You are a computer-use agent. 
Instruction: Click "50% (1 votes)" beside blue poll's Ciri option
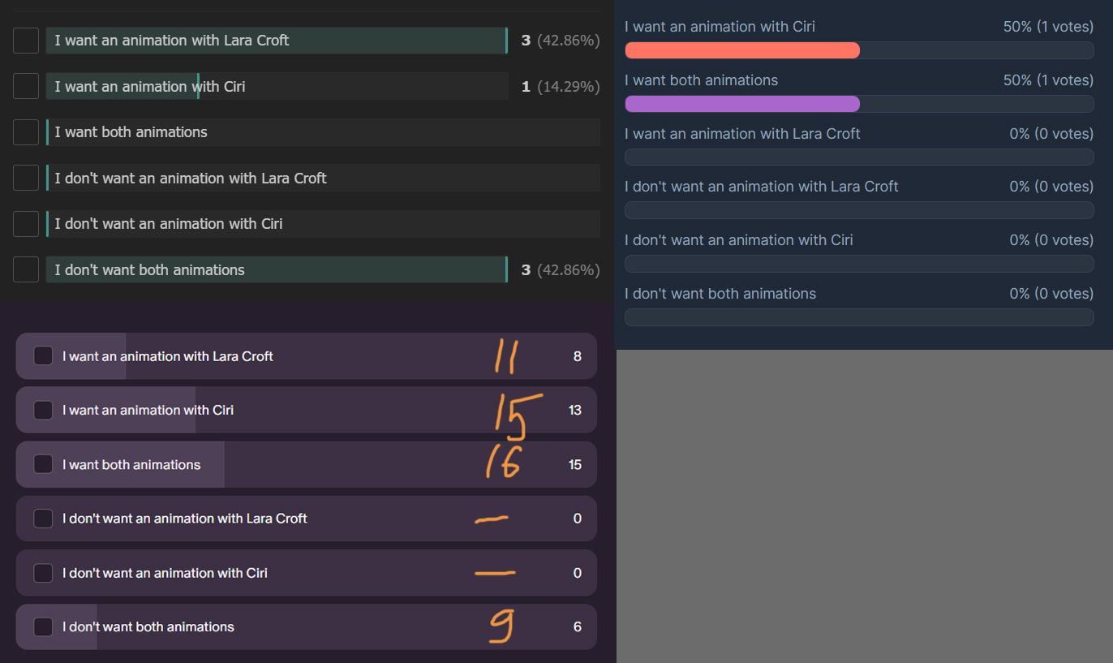(x=1048, y=27)
